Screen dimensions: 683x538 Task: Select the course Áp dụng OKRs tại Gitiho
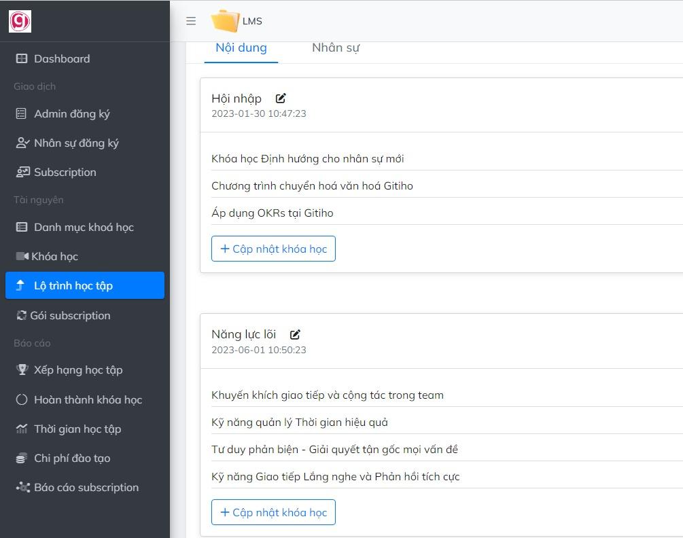pos(273,213)
